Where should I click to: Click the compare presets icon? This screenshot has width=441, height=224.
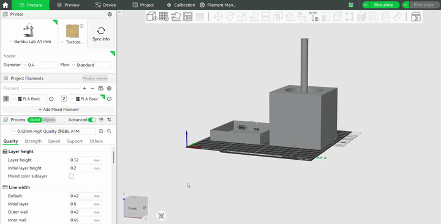pos(109,120)
